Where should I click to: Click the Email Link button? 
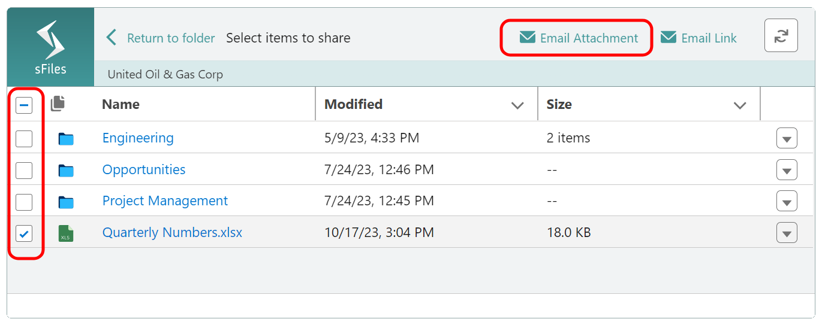tap(698, 38)
